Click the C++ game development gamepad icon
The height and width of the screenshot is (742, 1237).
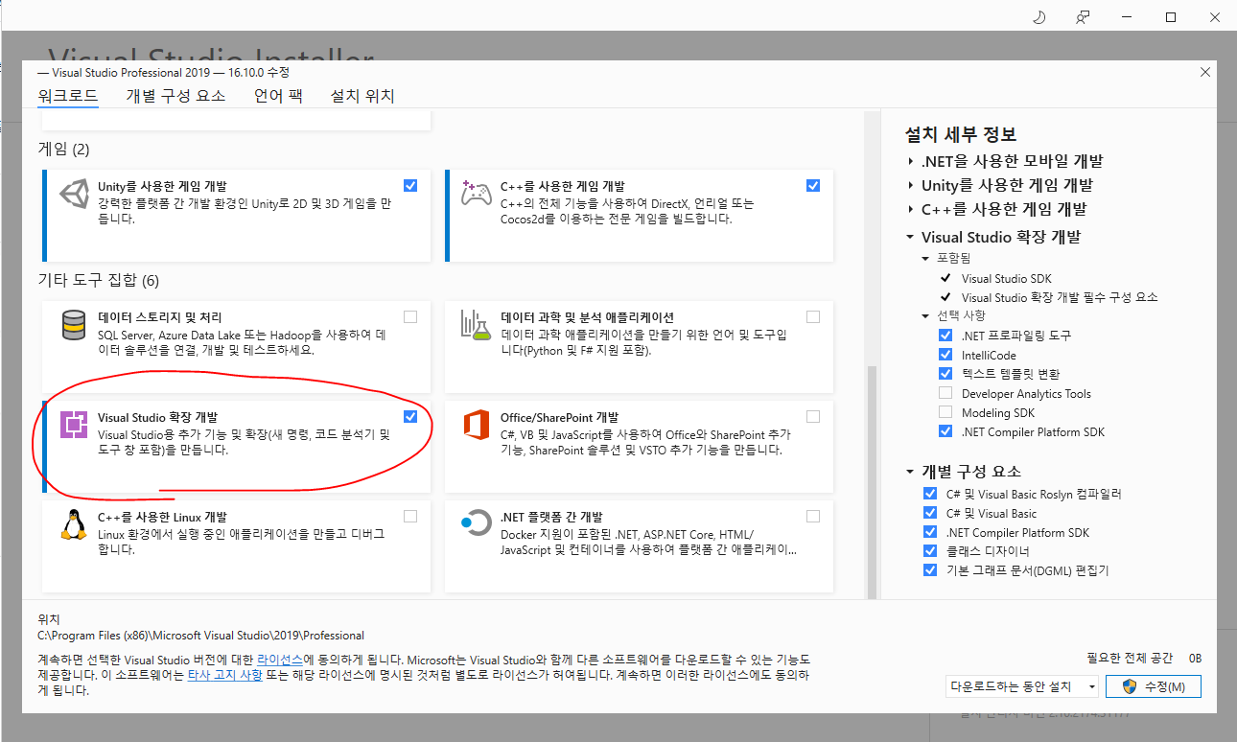pos(477,193)
